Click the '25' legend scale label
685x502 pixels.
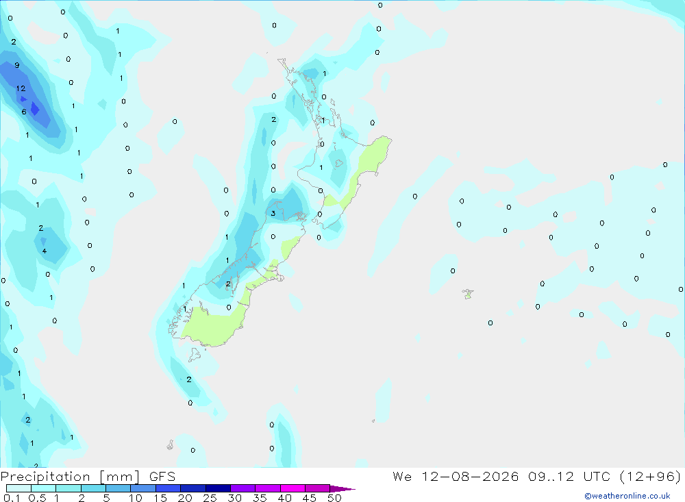point(210,498)
